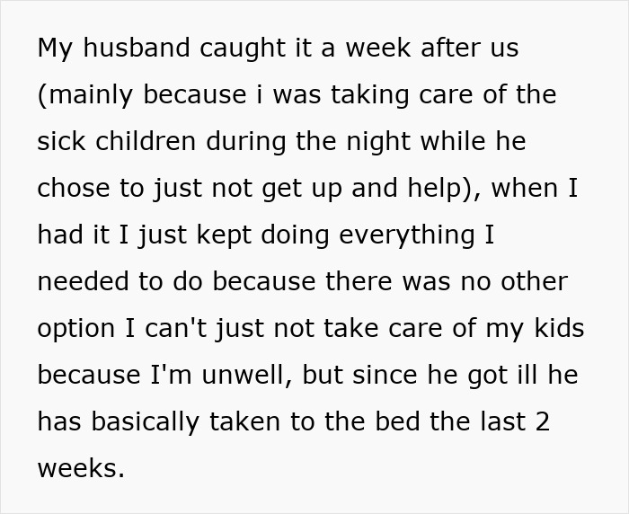Click the final word "weeks."
The image size is (629, 514).
pos(81,468)
